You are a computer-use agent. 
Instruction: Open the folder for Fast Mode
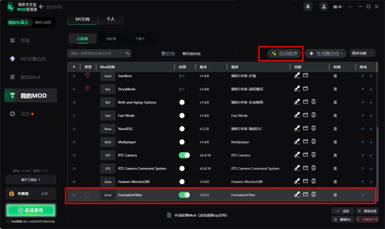coord(306,115)
